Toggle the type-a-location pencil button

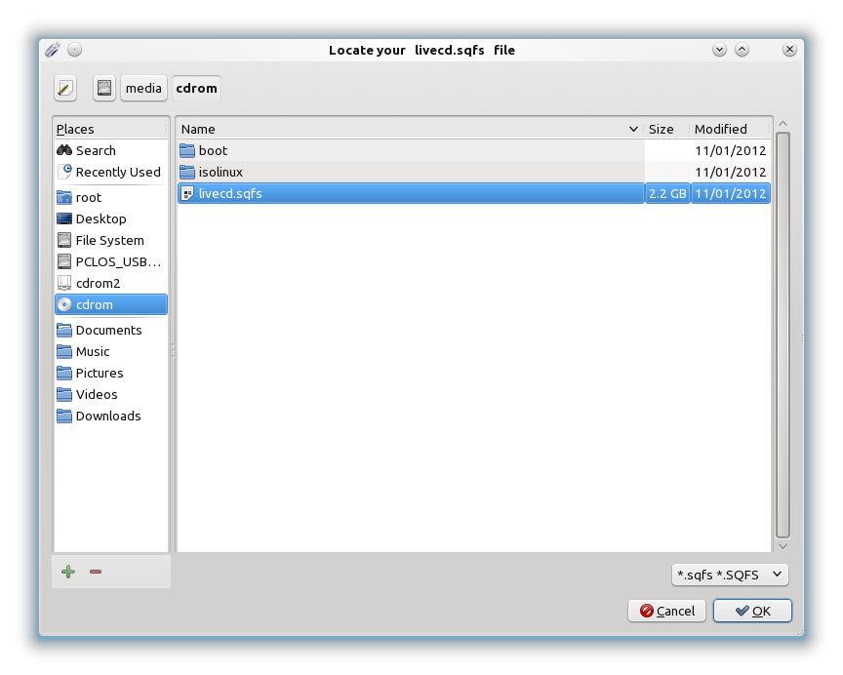[x=65, y=88]
